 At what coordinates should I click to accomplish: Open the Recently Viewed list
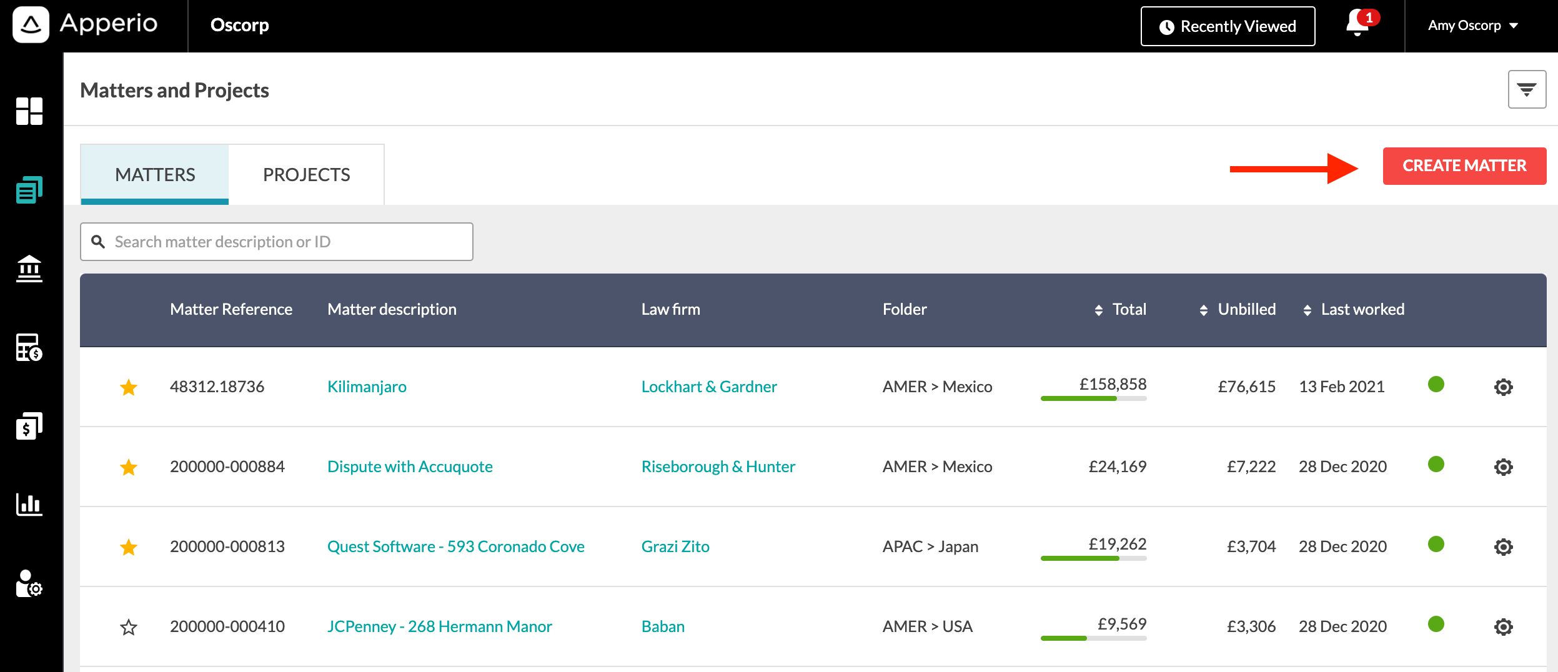[x=1228, y=26]
